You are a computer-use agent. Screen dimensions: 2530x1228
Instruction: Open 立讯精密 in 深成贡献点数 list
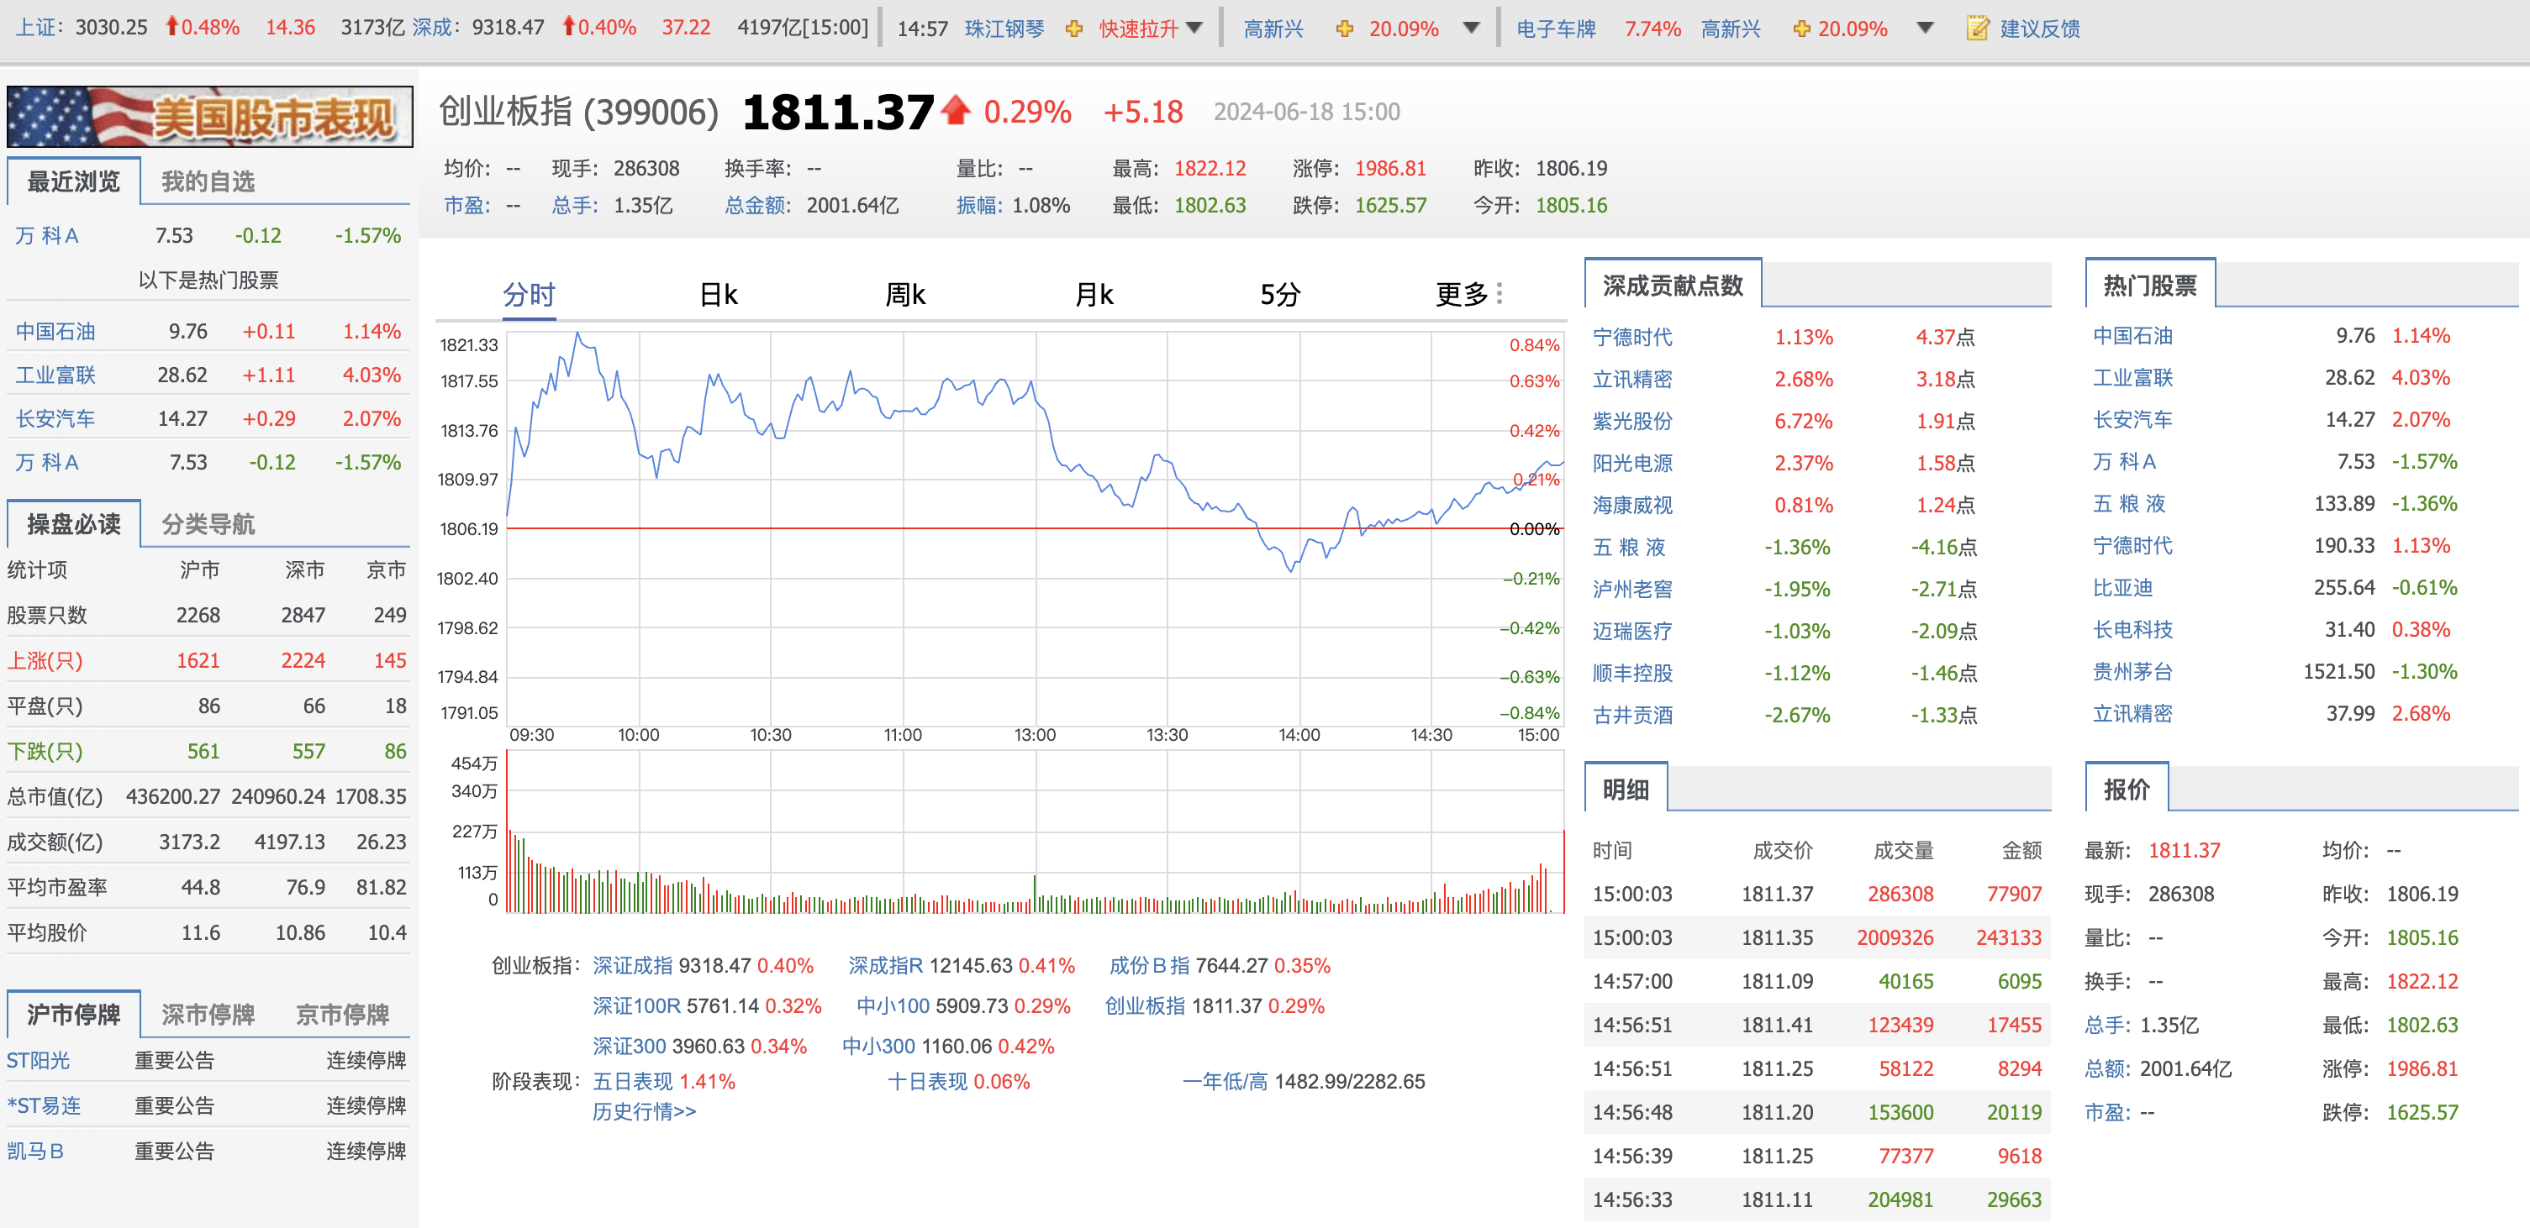[1632, 379]
